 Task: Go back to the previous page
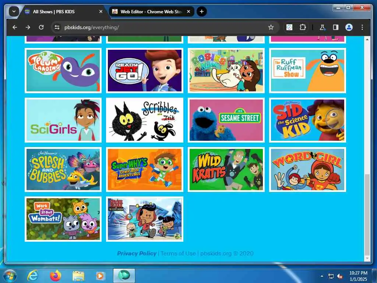click(15, 27)
